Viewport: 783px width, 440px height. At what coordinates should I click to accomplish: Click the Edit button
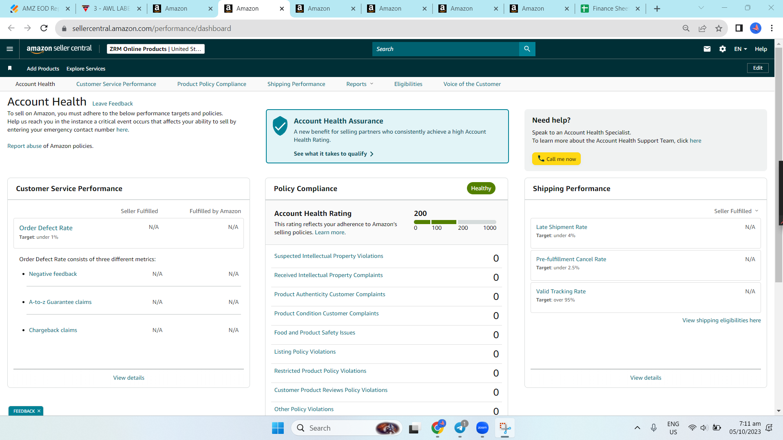pos(758,68)
